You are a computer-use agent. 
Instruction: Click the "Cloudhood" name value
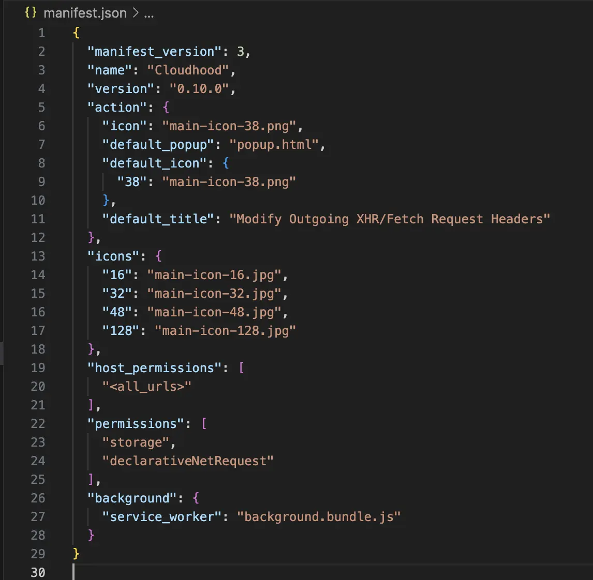tap(188, 70)
